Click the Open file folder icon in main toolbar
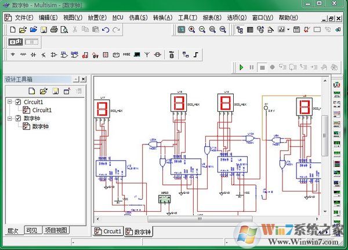Screen dimensions: 348x250 pos(23,30)
